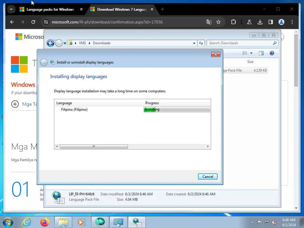Cancel the display language installation
This screenshot has height=228, width=304.
tap(208, 176)
